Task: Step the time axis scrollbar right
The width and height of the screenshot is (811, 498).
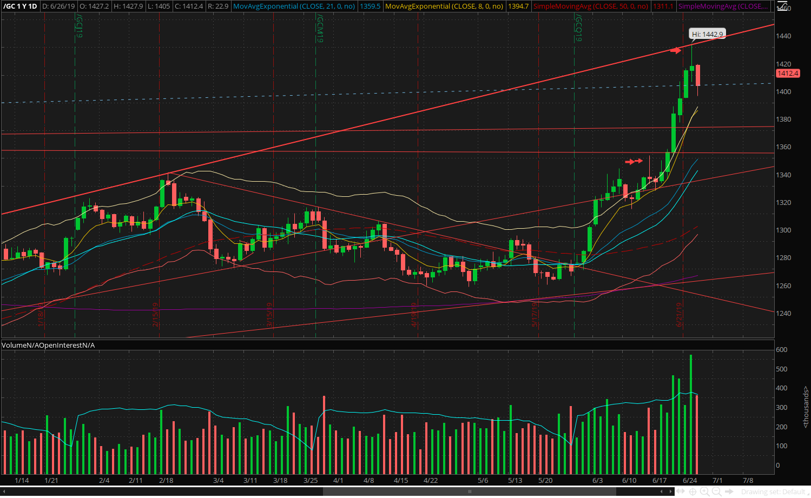Action: [670, 492]
